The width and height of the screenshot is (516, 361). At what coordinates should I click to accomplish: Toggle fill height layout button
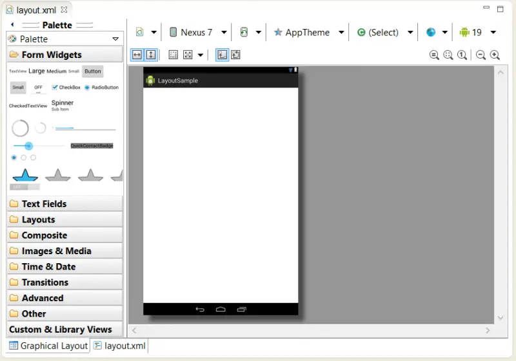click(150, 55)
